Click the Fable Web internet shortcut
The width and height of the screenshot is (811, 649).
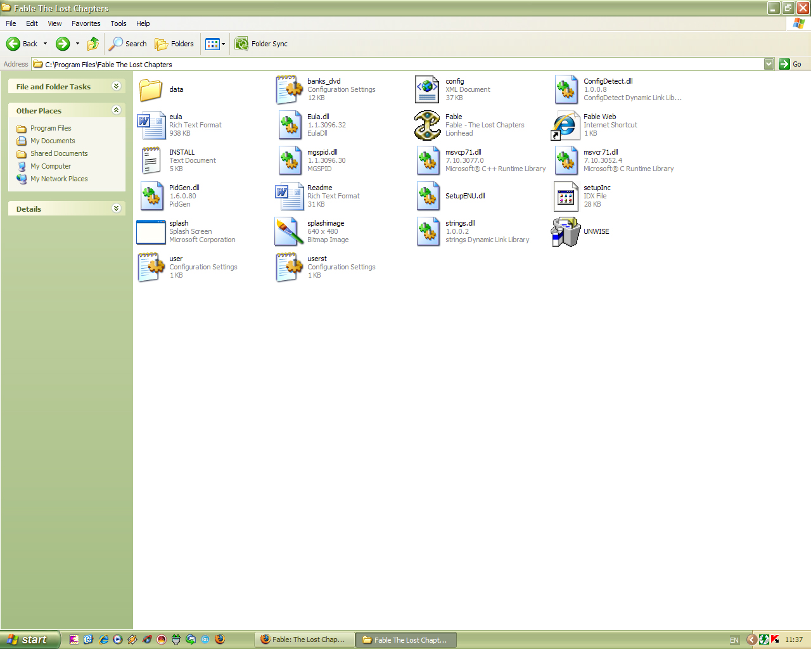566,125
